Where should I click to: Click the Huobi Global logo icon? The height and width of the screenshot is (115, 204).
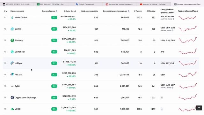point(12,18)
